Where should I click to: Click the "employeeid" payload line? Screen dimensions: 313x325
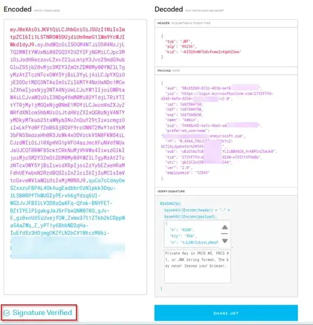[187, 173]
